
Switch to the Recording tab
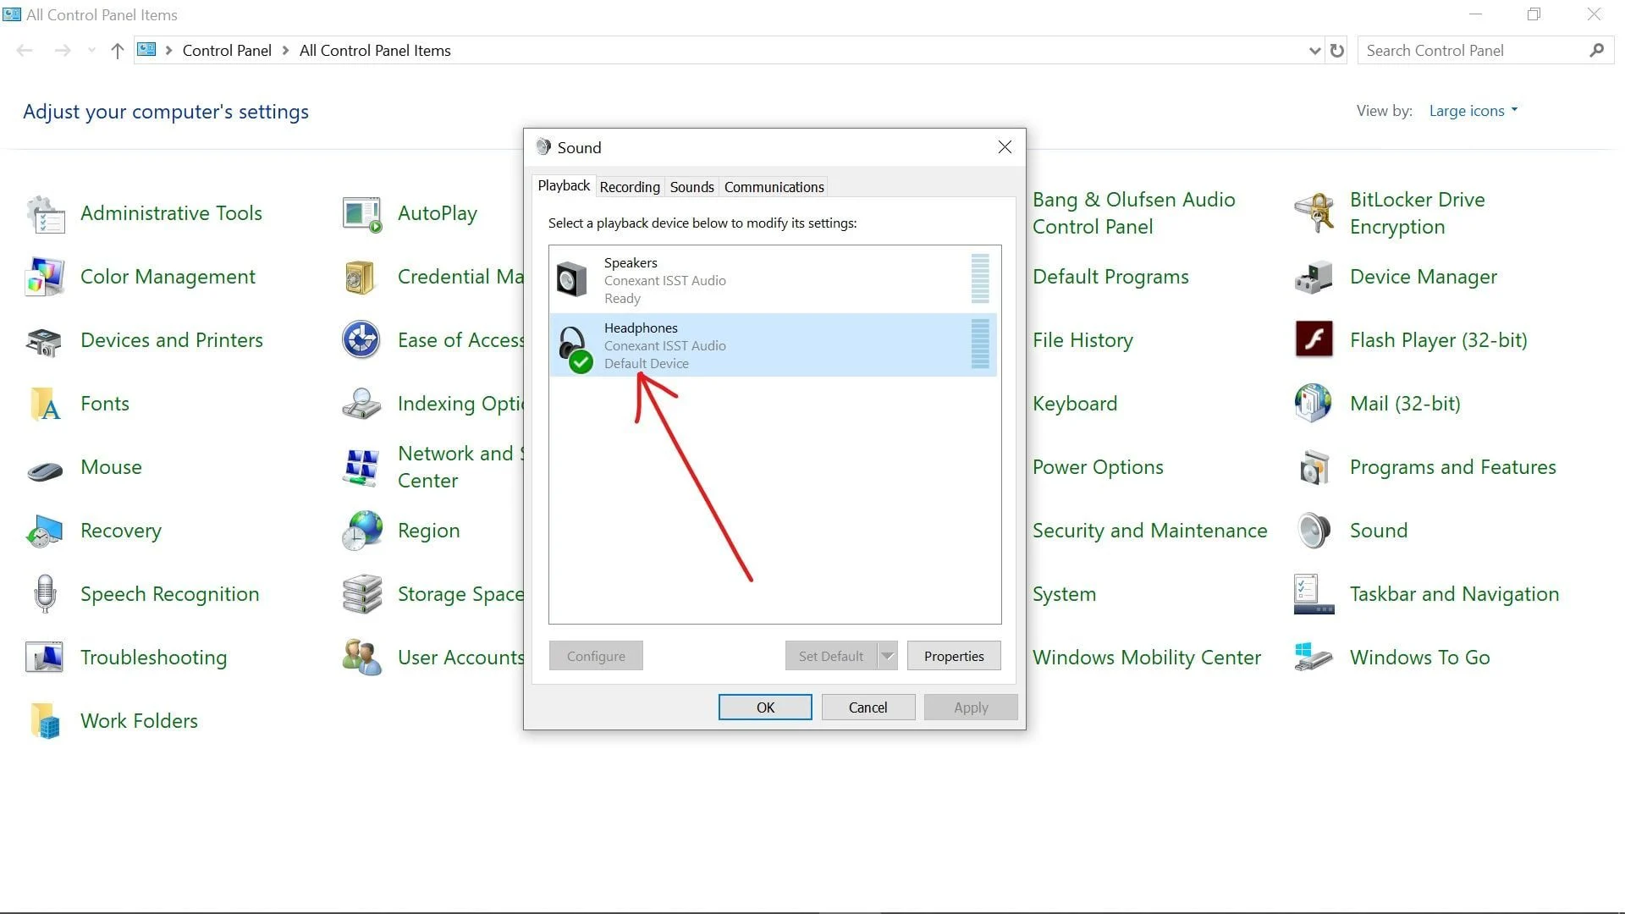point(630,187)
